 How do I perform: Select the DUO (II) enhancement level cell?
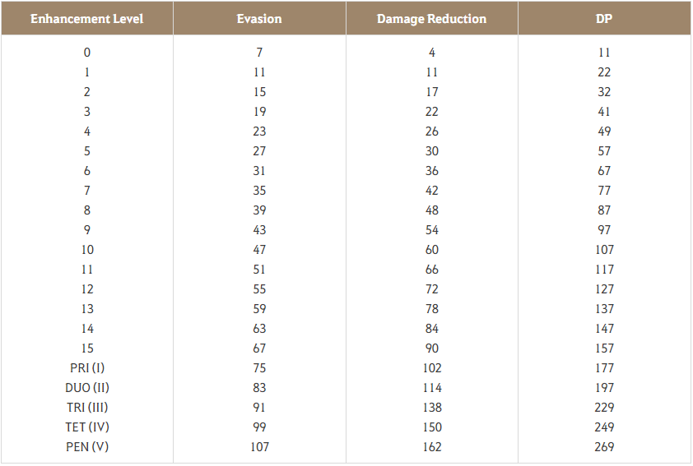(x=87, y=387)
